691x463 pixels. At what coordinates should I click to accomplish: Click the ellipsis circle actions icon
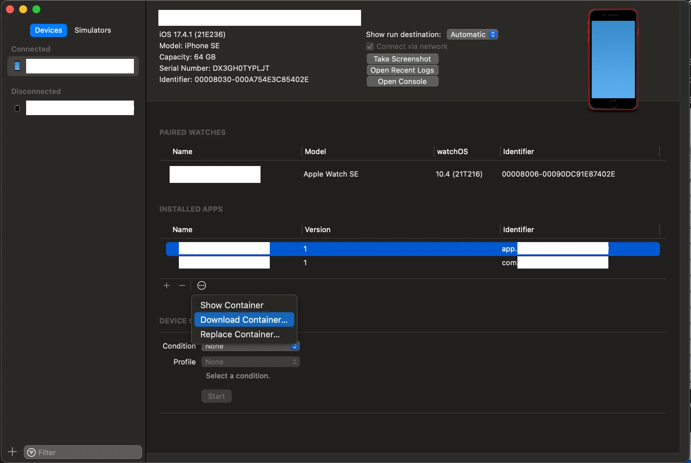click(202, 285)
